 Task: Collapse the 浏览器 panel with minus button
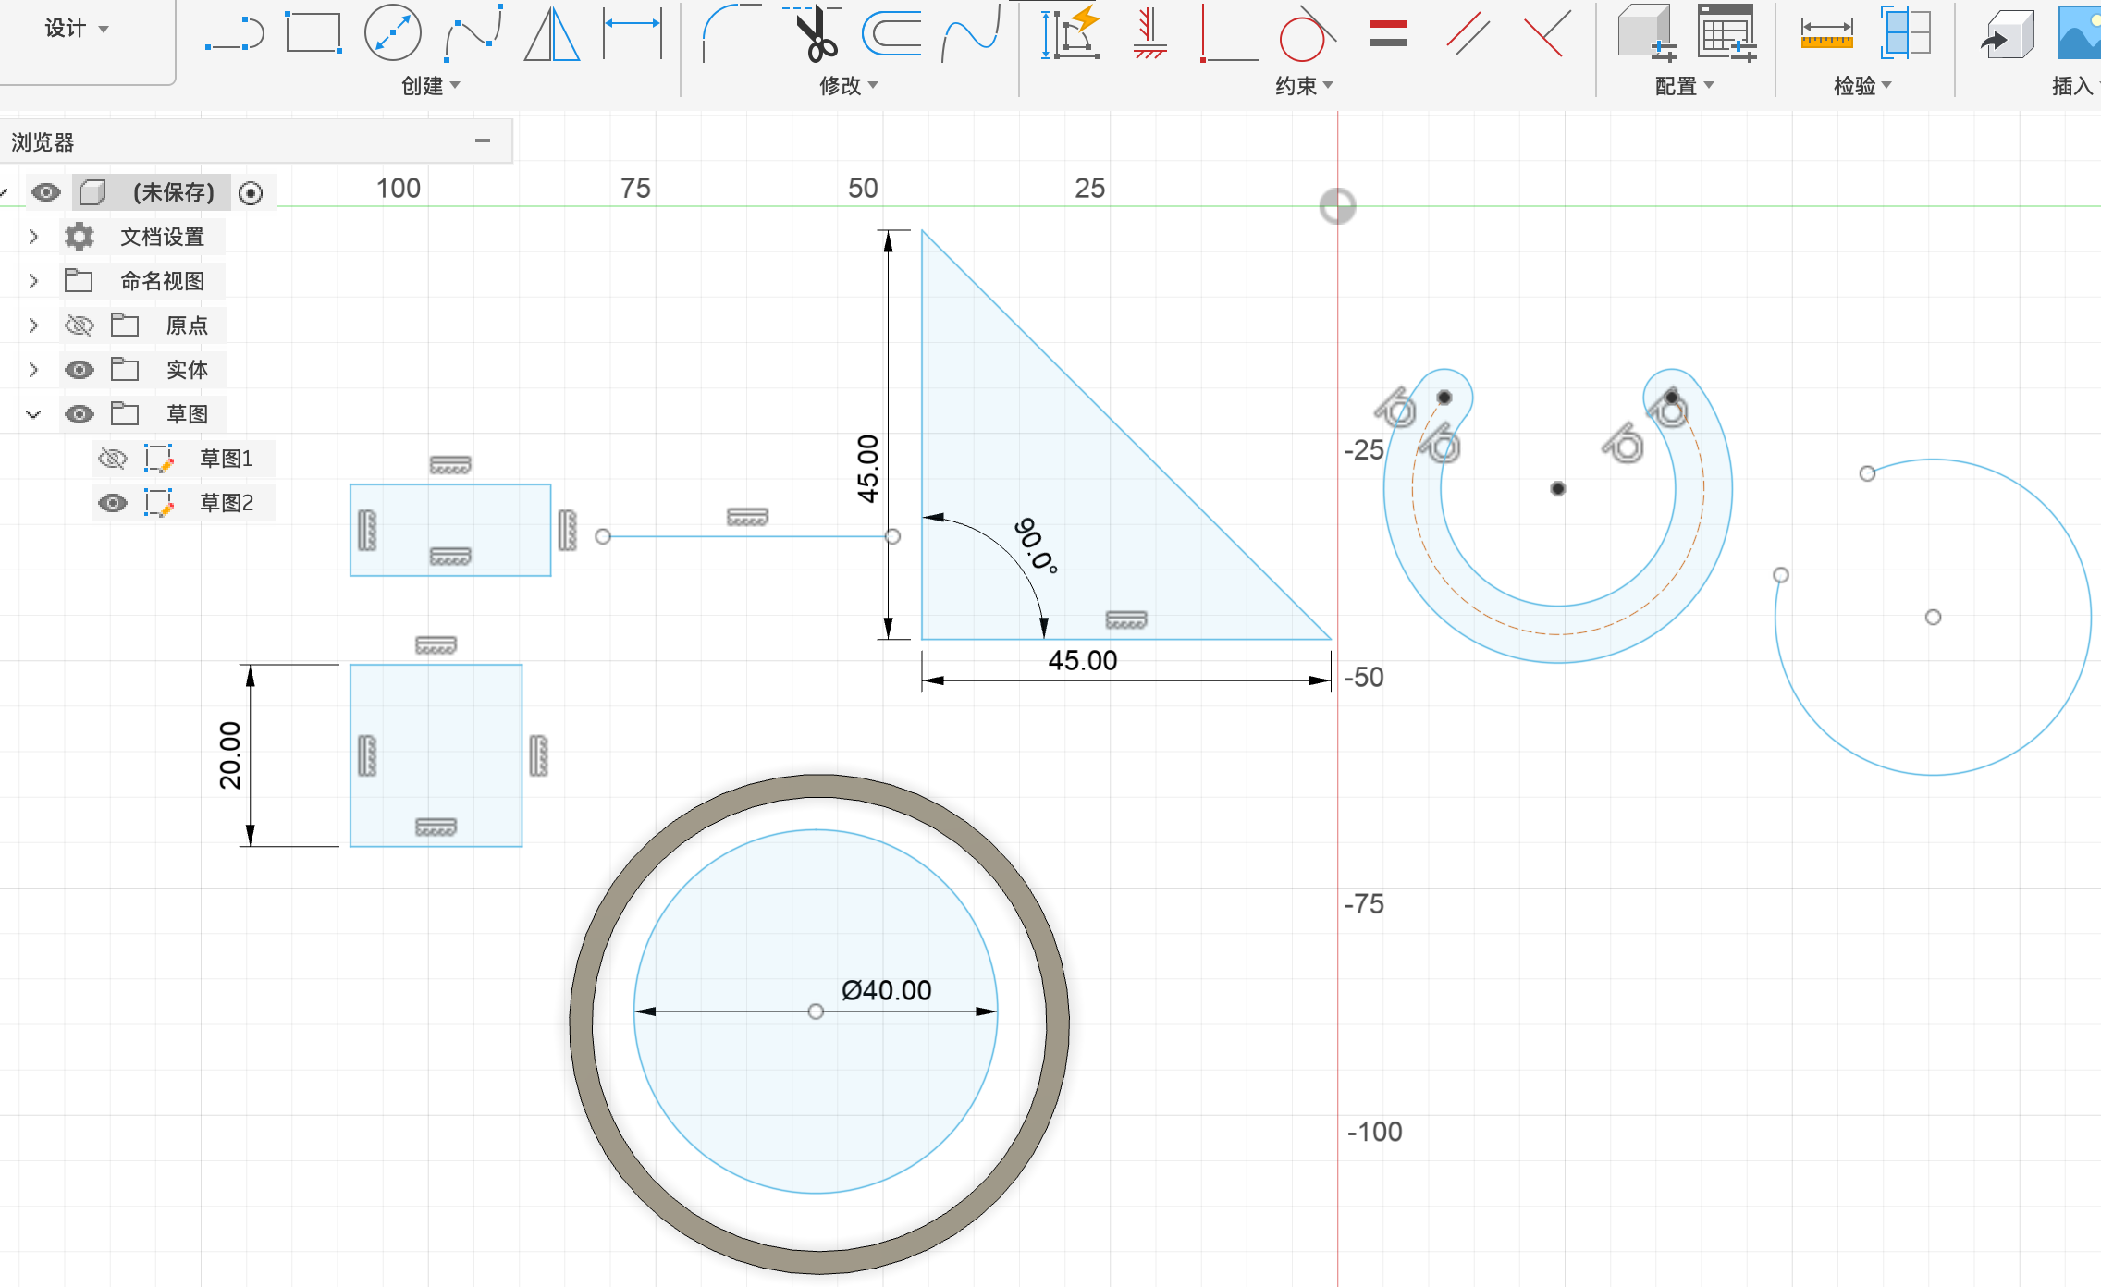coord(482,141)
